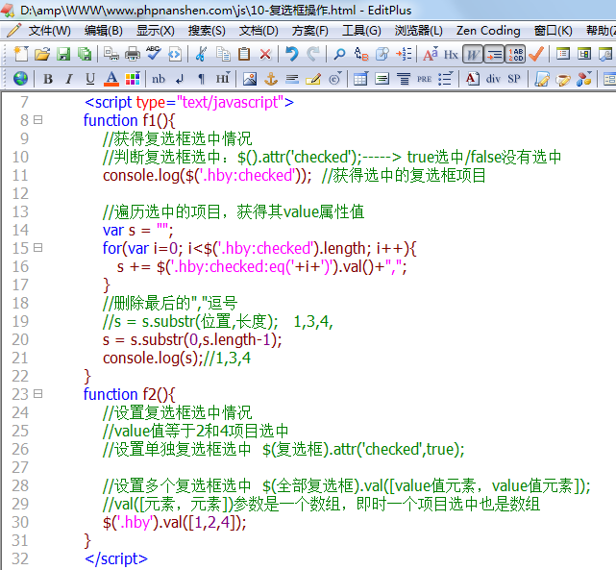Collapse function f1 fold at line 8
Image resolution: width=616 pixels, height=570 pixels.
[x=38, y=119]
